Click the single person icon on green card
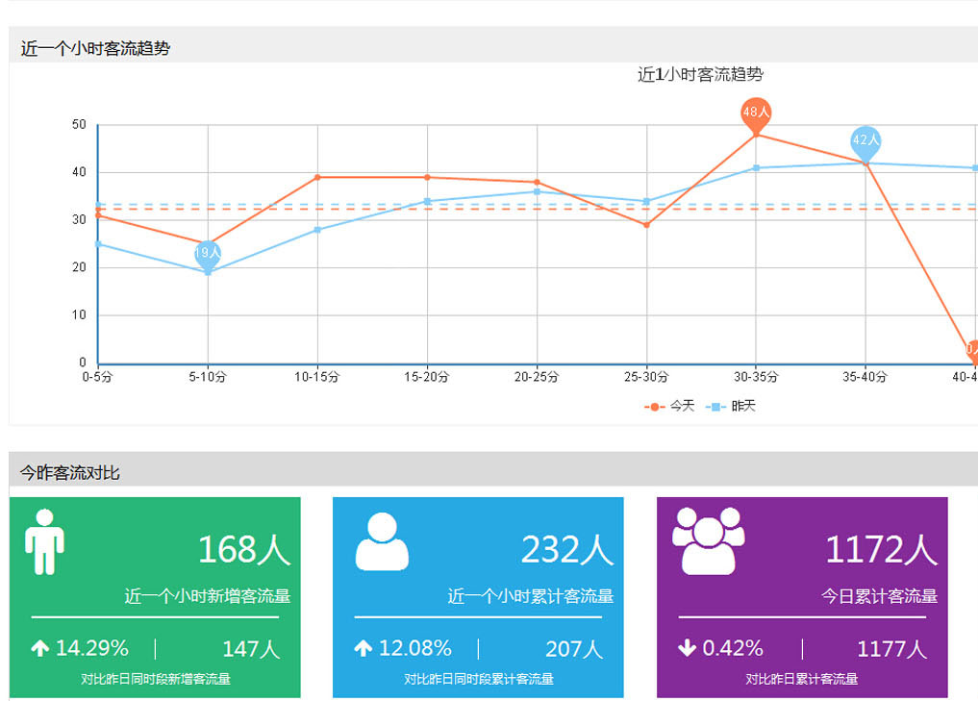The height and width of the screenshot is (701, 978). [44, 542]
